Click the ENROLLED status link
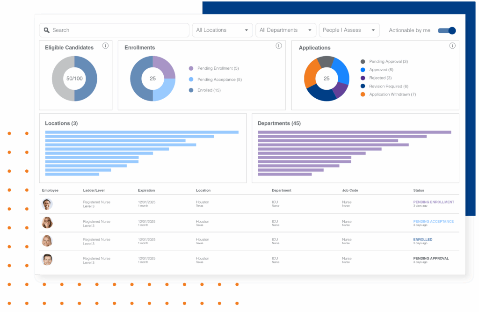 point(422,239)
